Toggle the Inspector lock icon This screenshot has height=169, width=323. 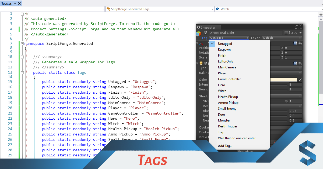(x=296, y=28)
